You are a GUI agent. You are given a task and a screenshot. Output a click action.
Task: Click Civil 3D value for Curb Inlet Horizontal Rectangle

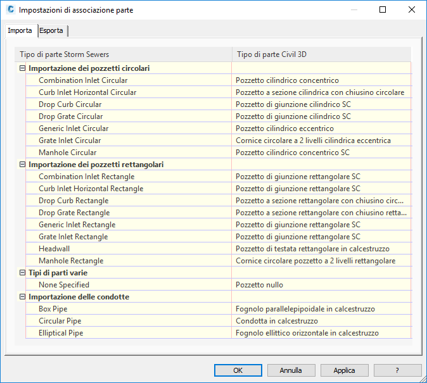pyautogui.click(x=322, y=189)
